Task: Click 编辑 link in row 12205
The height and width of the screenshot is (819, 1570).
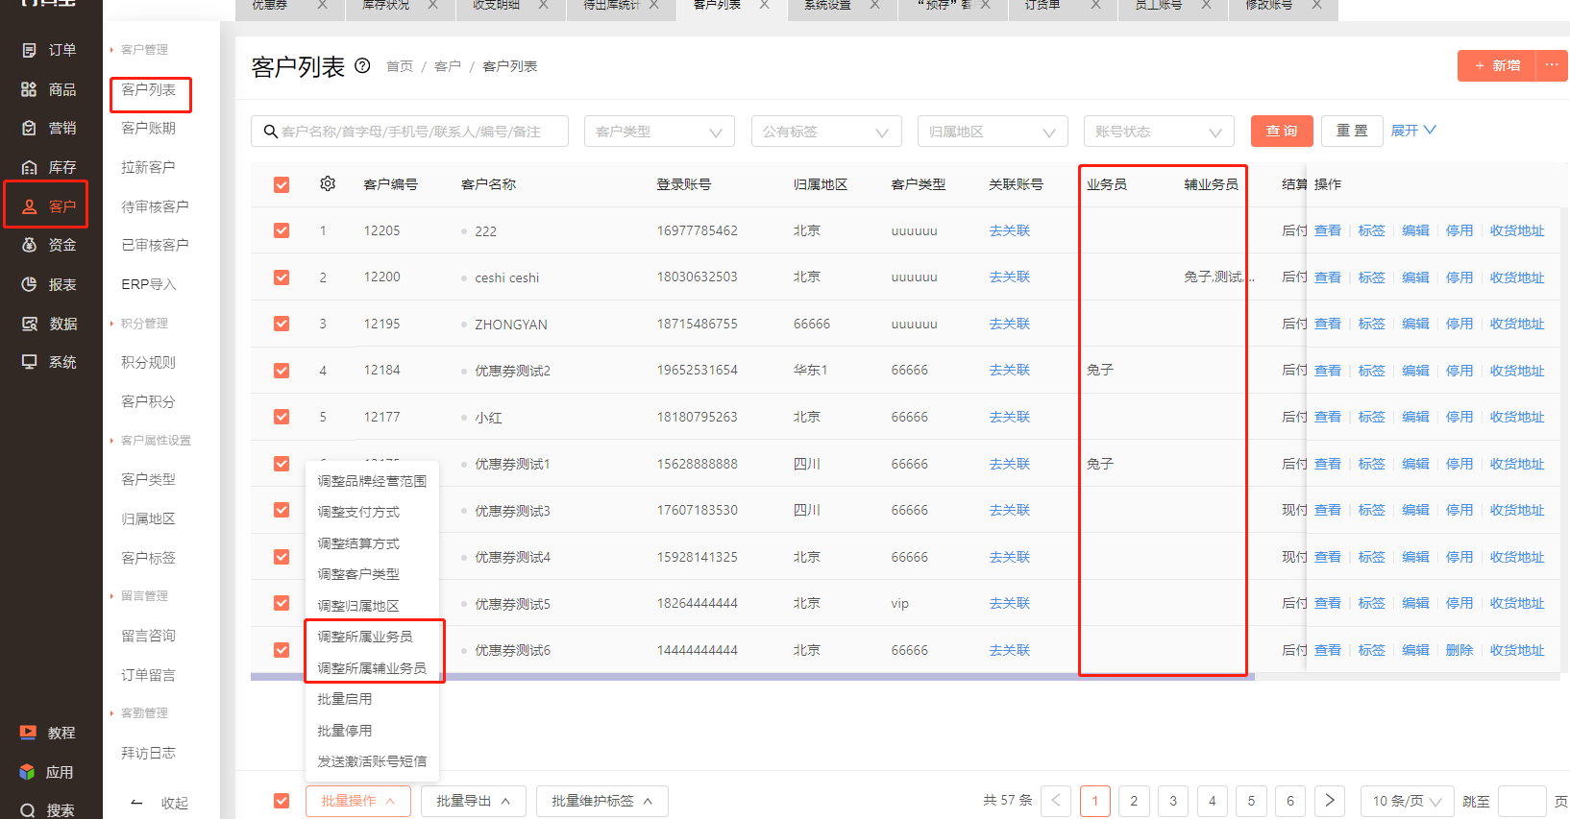Action: pos(1415,230)
